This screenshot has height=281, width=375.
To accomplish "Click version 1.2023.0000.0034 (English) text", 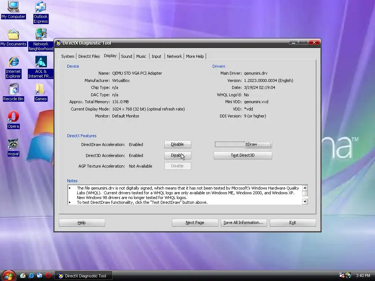I will (x=268, y=80).
